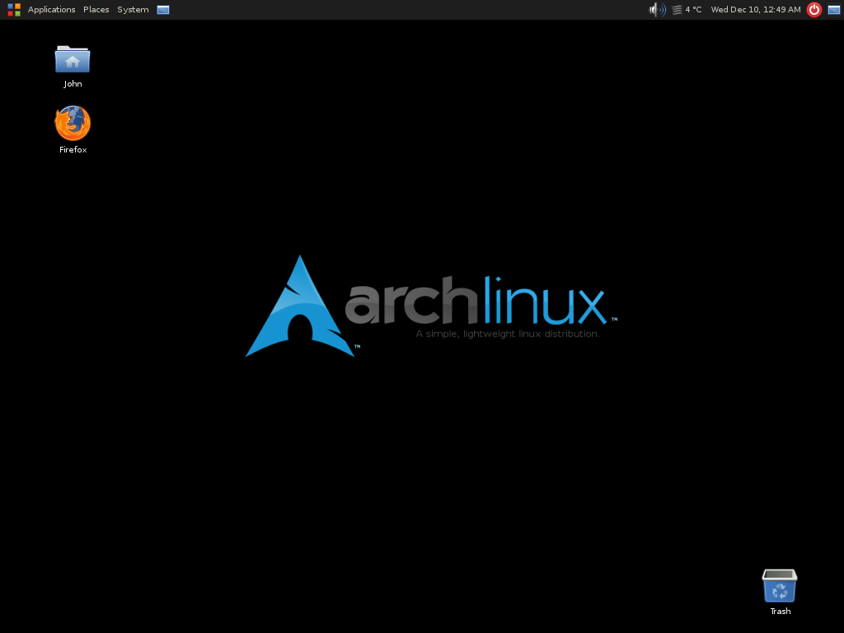
Task: Select John's home folder icon
Action: [x=73, y=59]
